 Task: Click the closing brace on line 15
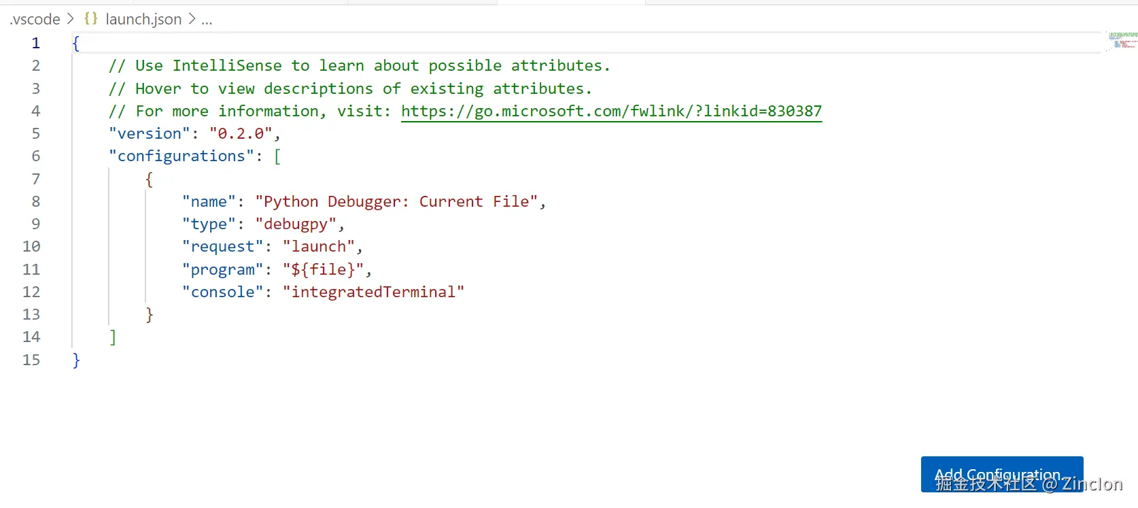point(76,360)
